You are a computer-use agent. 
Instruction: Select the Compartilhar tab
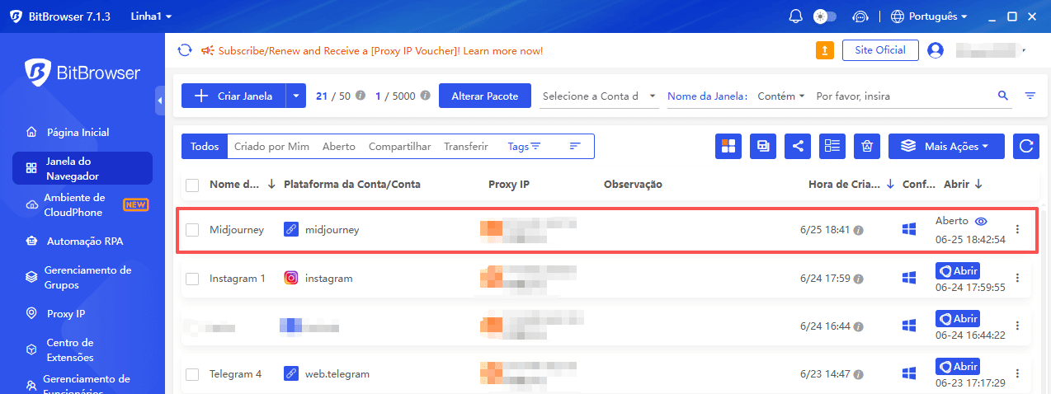399,146
